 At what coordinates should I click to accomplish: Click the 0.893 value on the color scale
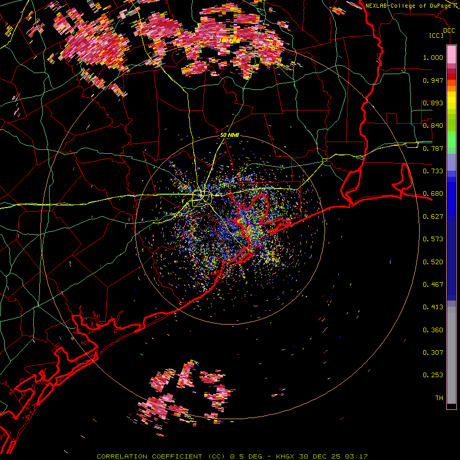point(433,103)
